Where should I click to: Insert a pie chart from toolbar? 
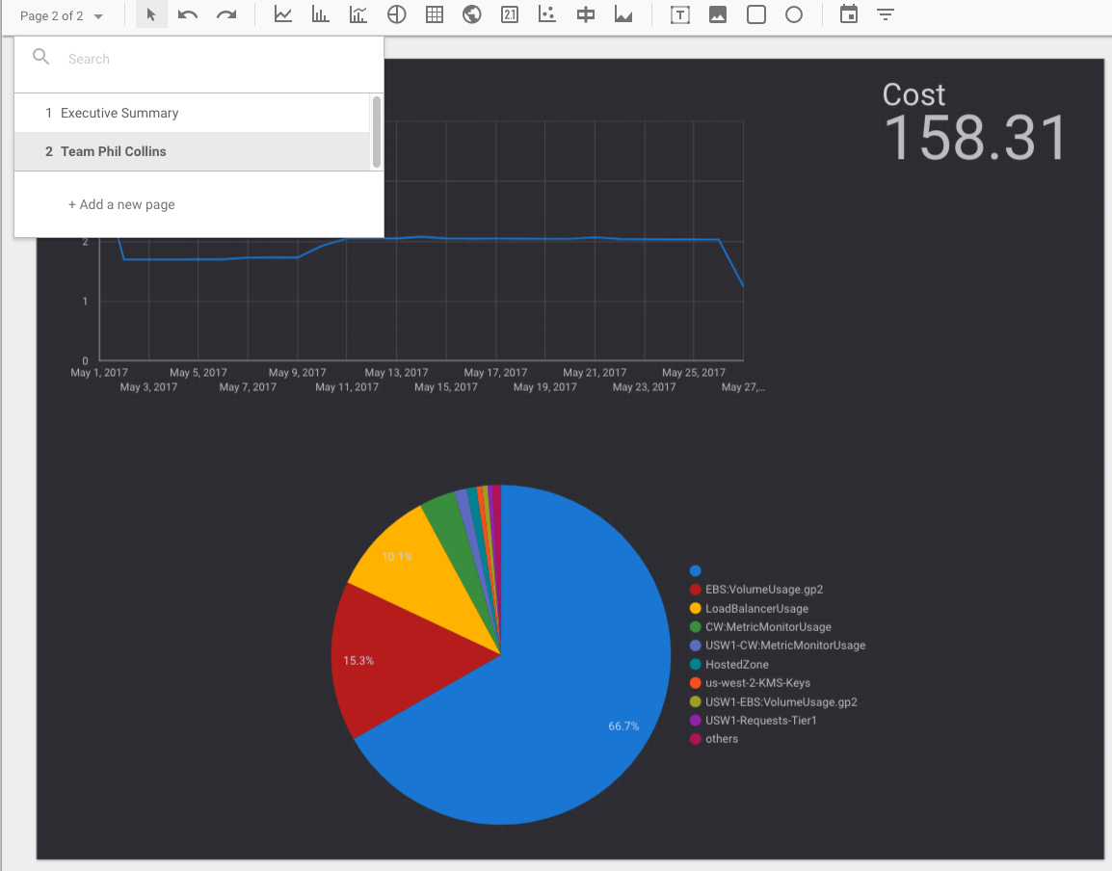pyautogui.click(x=396, y=15)
